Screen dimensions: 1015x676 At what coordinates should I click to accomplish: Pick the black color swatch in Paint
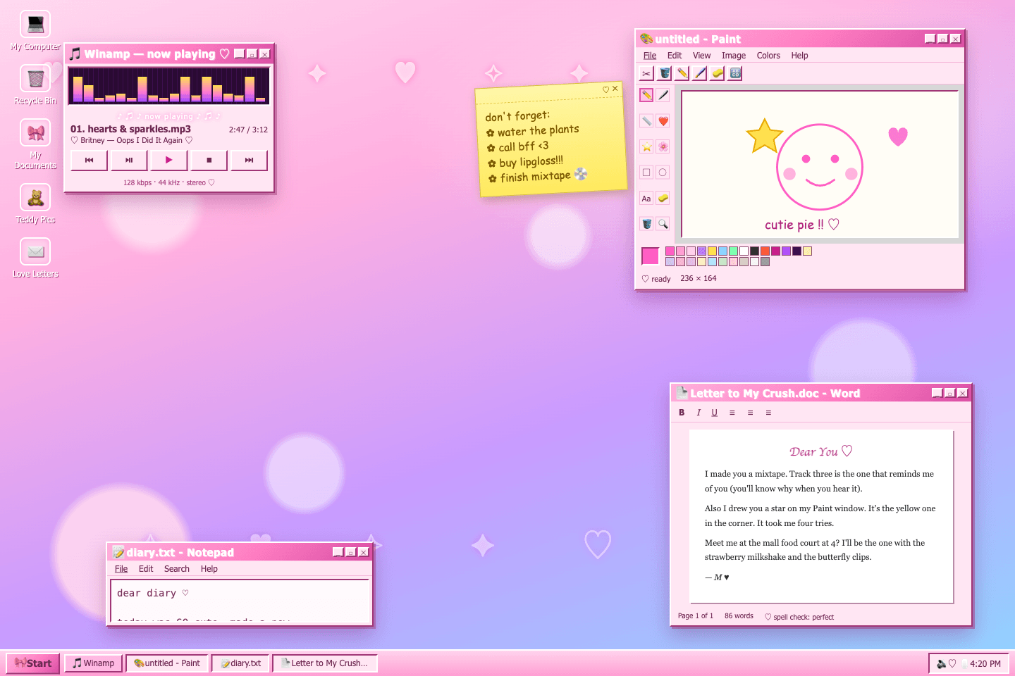click(x=754, y=251)
